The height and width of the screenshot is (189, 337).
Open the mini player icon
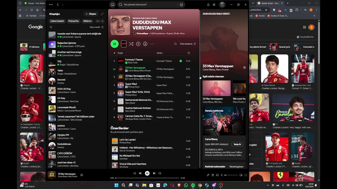pyautogui.click(x=241, y=175)
